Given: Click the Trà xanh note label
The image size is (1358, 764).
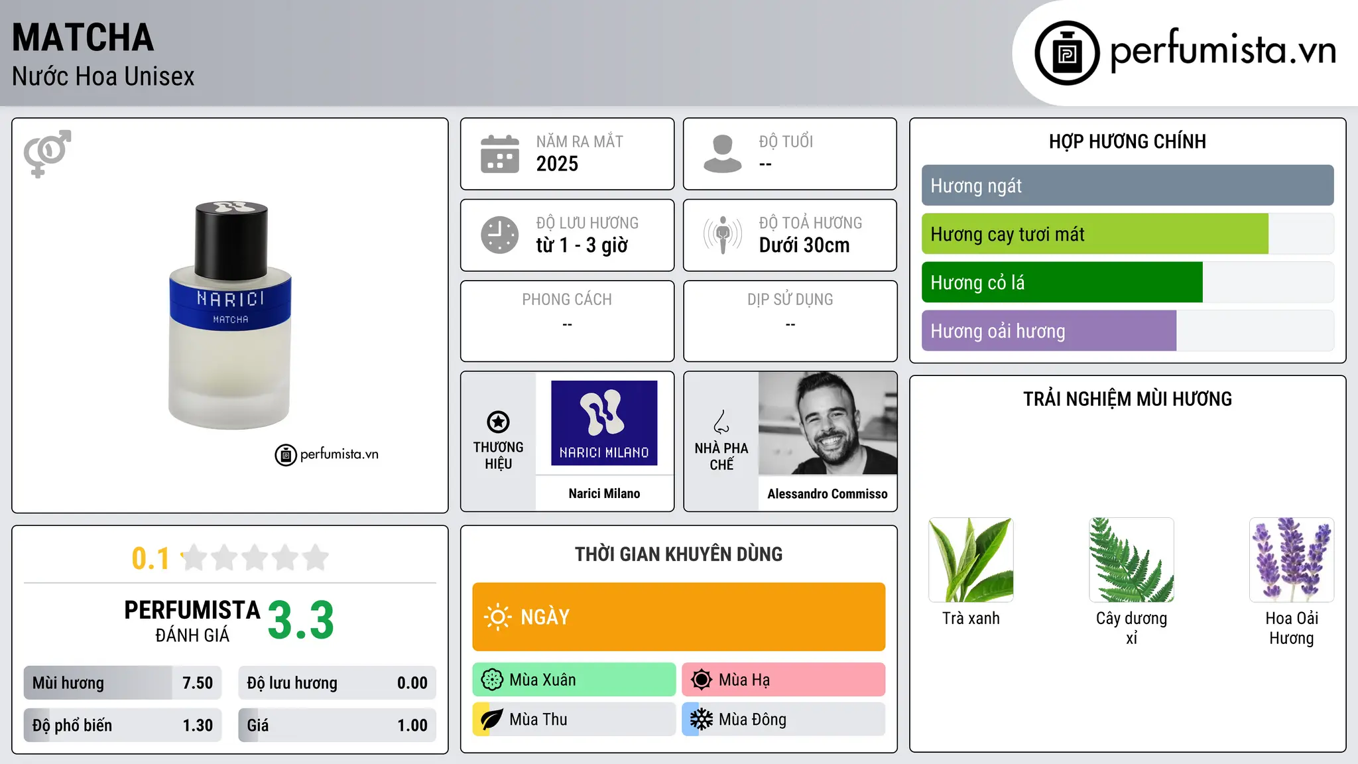Looking at the screenshot, I should coord(971,618).
